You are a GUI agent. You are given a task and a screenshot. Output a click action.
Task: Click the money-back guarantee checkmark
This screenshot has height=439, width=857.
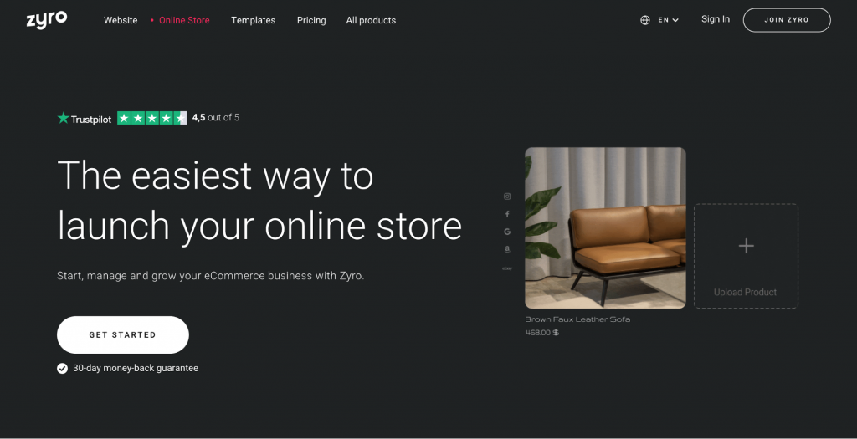(62, 369)
